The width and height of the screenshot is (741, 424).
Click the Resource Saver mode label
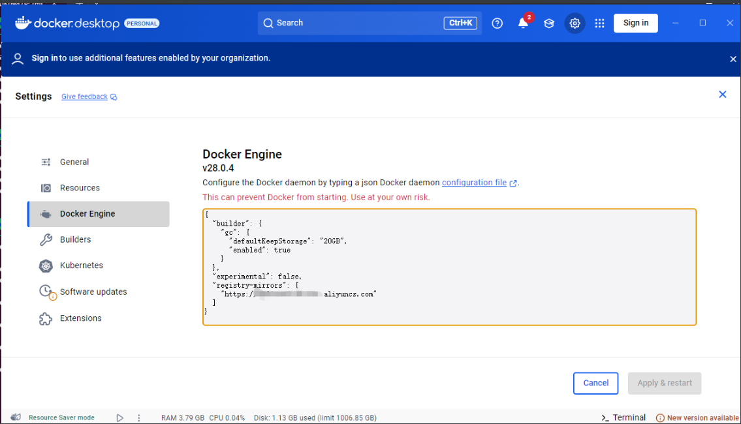(61, 418)
